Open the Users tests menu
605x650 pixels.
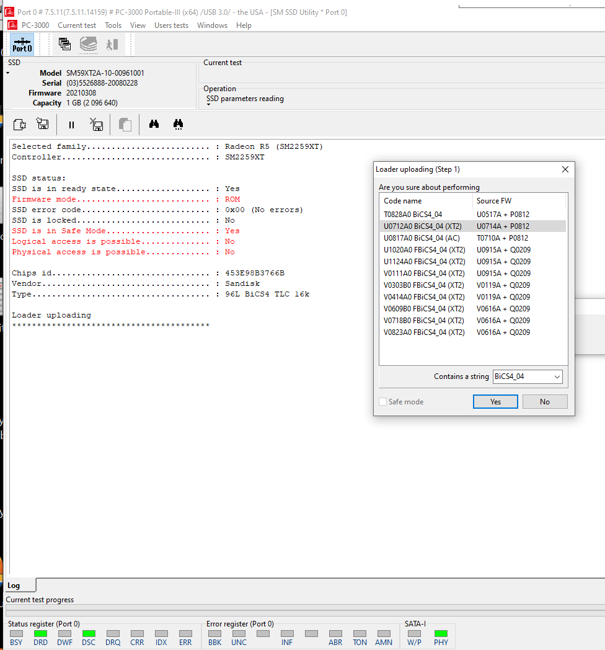(x=172, y=25)
